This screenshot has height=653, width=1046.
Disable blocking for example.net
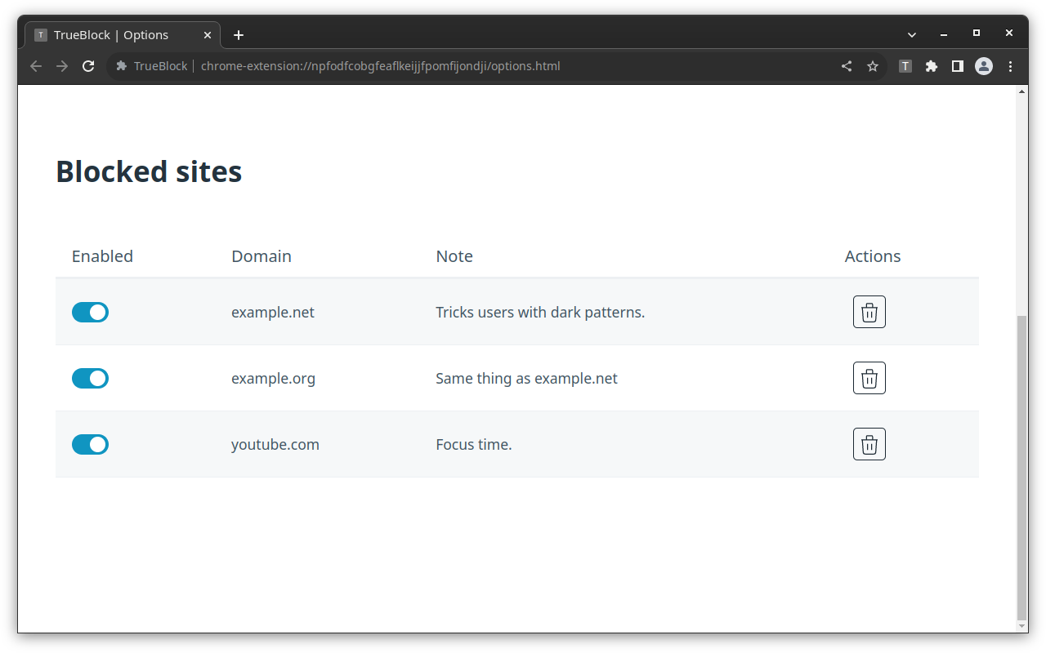[x=90, y=312]
